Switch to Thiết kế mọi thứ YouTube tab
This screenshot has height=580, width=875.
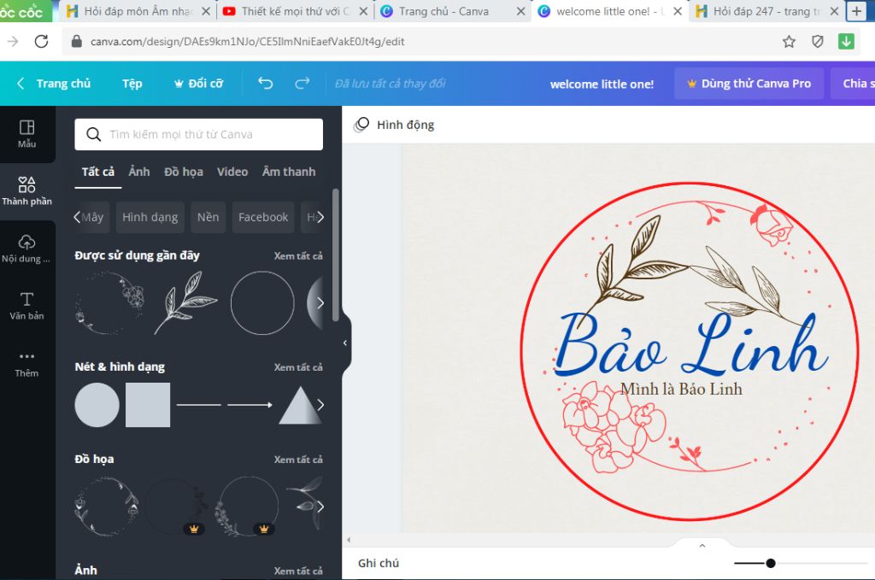pyautogui.click(x=295, y=11)
